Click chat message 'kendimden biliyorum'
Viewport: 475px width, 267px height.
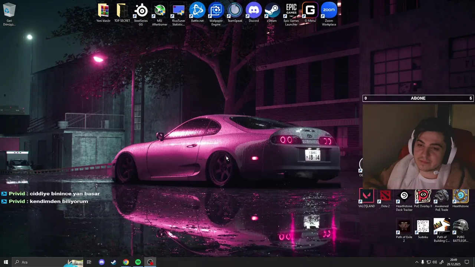tap(59, 201)
